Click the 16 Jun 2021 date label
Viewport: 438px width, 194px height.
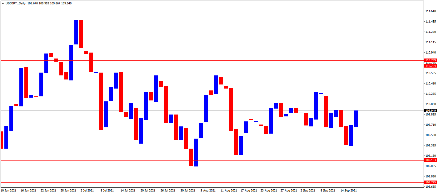pyautogui.click(x=29, y=190)
